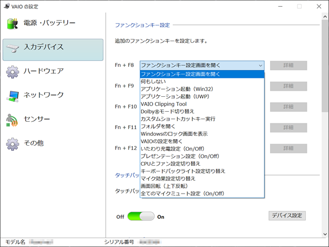Close the VAIO の設定 window
The width and height of the screenshot is (329, 247).
pyautogui.click(x=319, y=7)
